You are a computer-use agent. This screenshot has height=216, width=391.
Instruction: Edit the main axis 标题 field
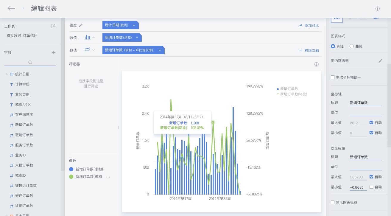tap(366, 102)
